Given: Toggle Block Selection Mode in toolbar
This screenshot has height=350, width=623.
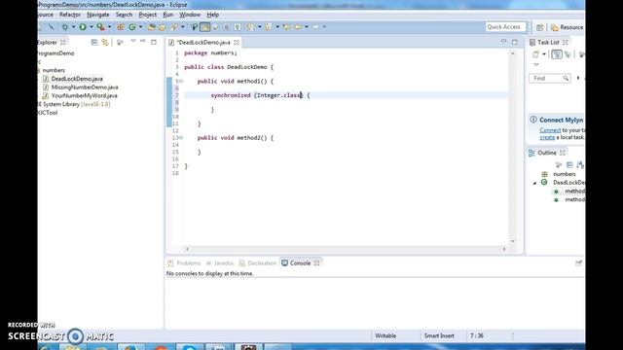Looking at the screenshot, I should click(226, 27).
